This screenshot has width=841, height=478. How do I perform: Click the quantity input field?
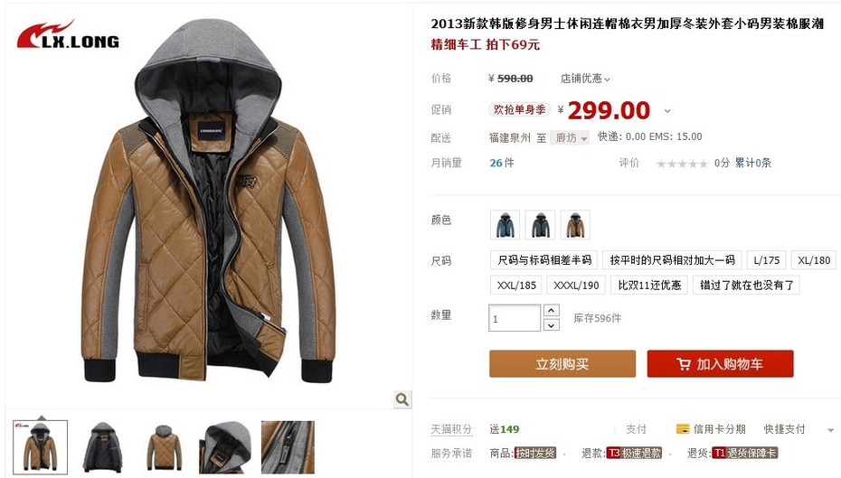[x=515, y=318]
